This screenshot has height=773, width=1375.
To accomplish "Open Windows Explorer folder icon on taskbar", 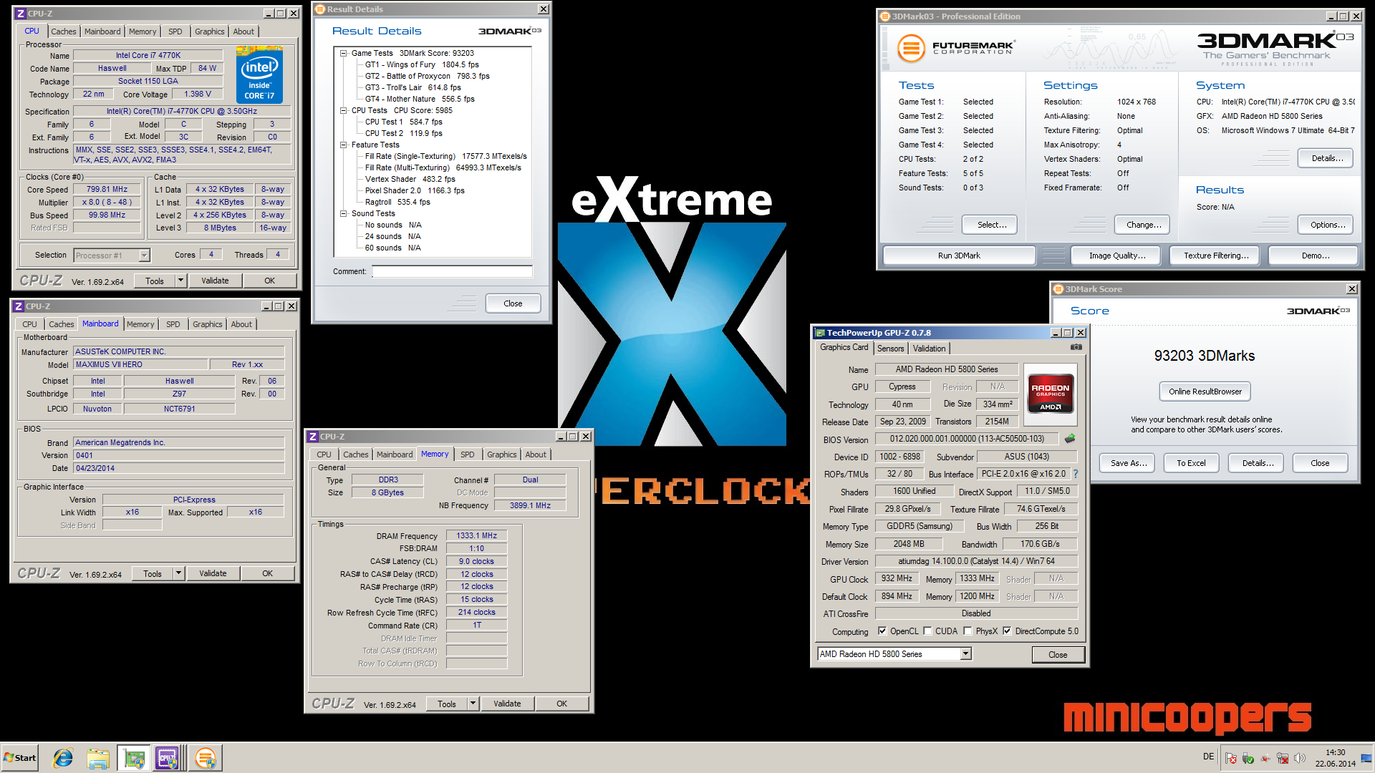I will pyautogui.click(x=98, y=758).
